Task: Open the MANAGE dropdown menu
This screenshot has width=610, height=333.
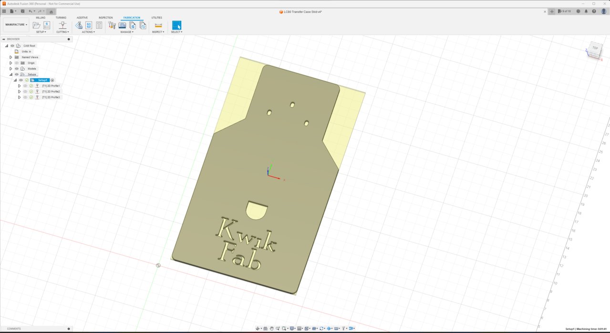Action: tap(127, 32)
